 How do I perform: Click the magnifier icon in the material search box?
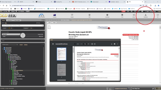tap(43, 25)
